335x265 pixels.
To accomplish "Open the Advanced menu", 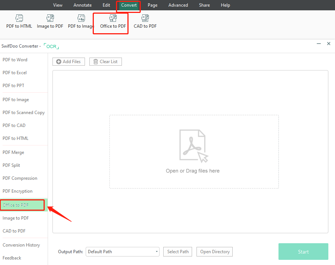I will pos(178,5).
